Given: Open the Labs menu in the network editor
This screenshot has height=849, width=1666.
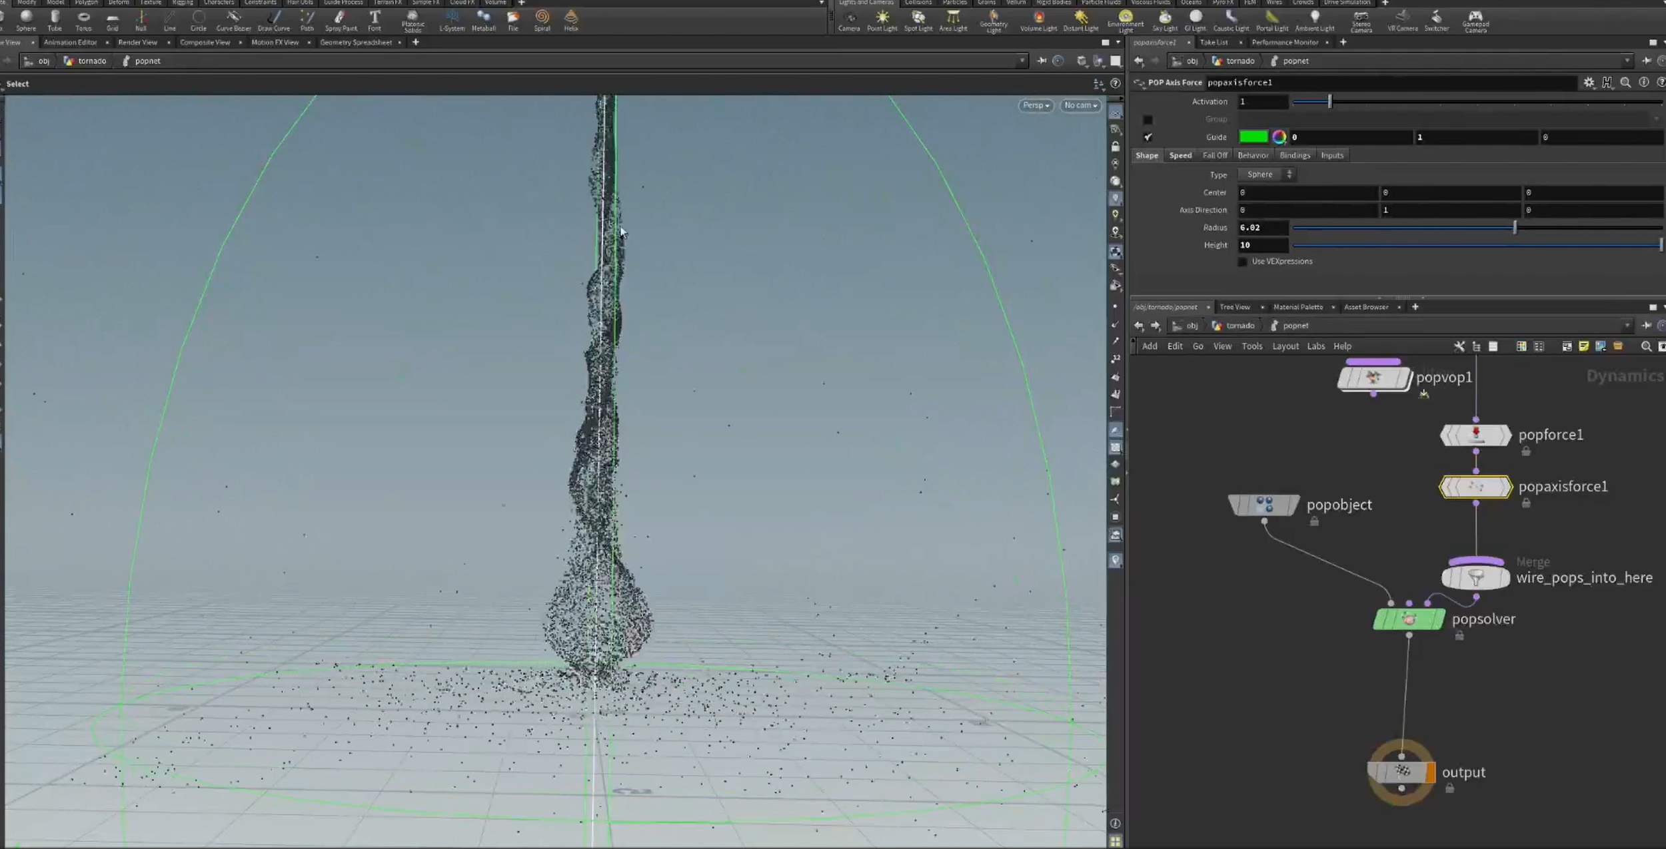Looking at the screenshot, I should coord(1315,346).
